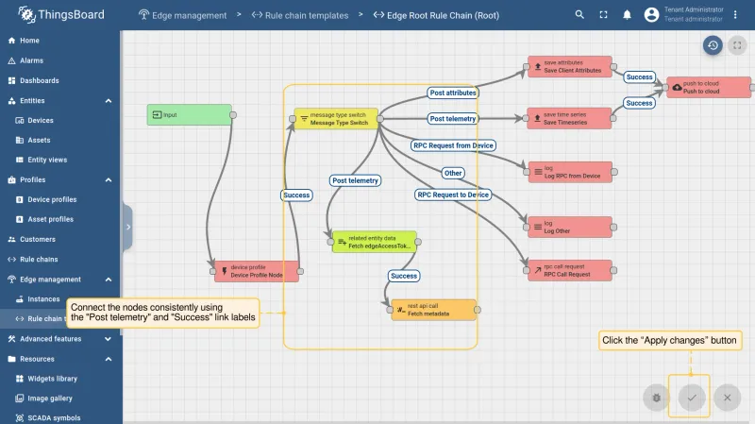Click the RPC Request to Device label

453,195
